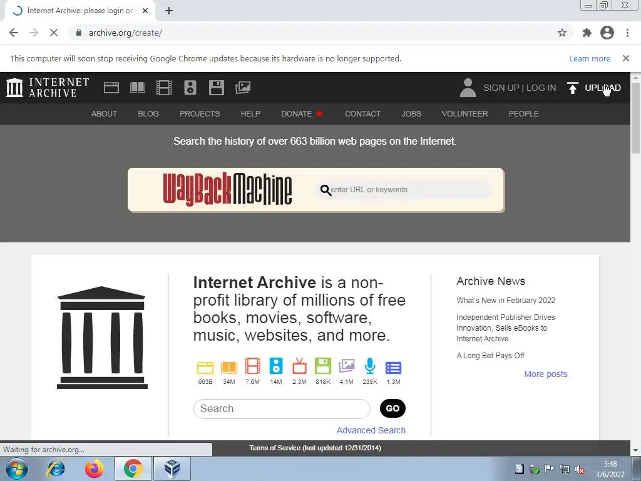641x481 pixels.
Task: Launch Firefox from the taskbar
Action: 95,468
